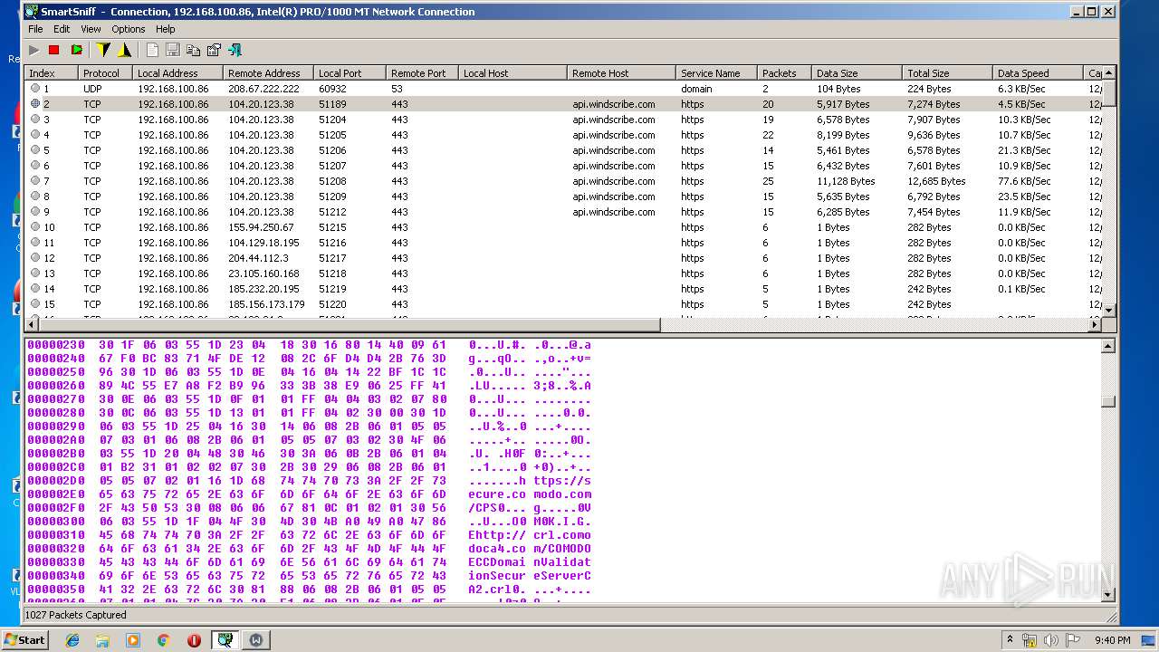Screen dimensions: 1159x652
Task: Start capturing packets with the play icon
Action: point(34,50)
